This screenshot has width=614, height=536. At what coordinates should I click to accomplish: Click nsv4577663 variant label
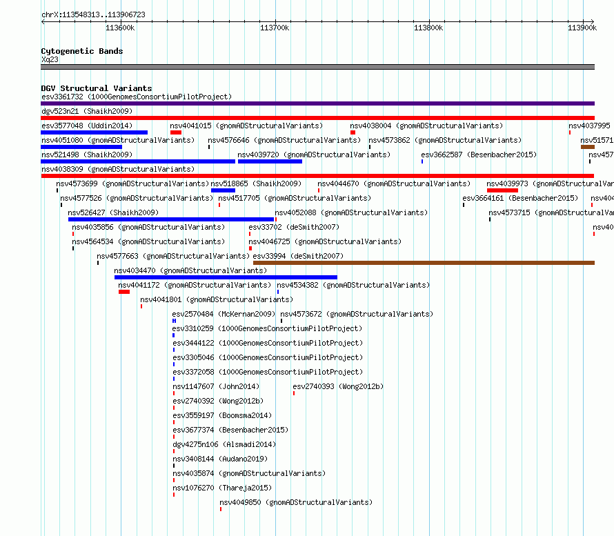point(173,256)
